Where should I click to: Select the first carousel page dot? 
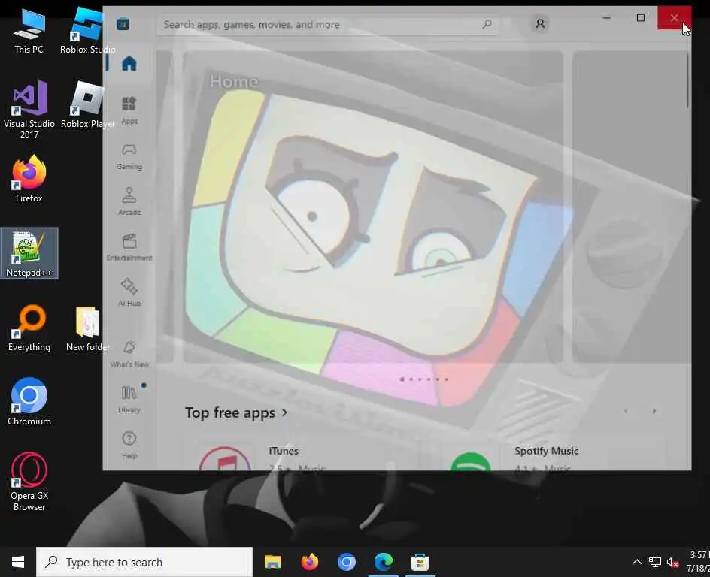pos(402,379)
